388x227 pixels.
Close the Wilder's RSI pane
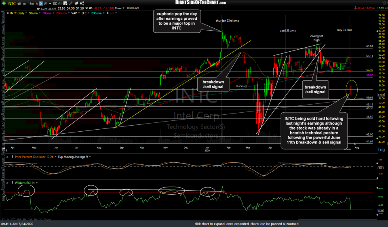point(7,183)
